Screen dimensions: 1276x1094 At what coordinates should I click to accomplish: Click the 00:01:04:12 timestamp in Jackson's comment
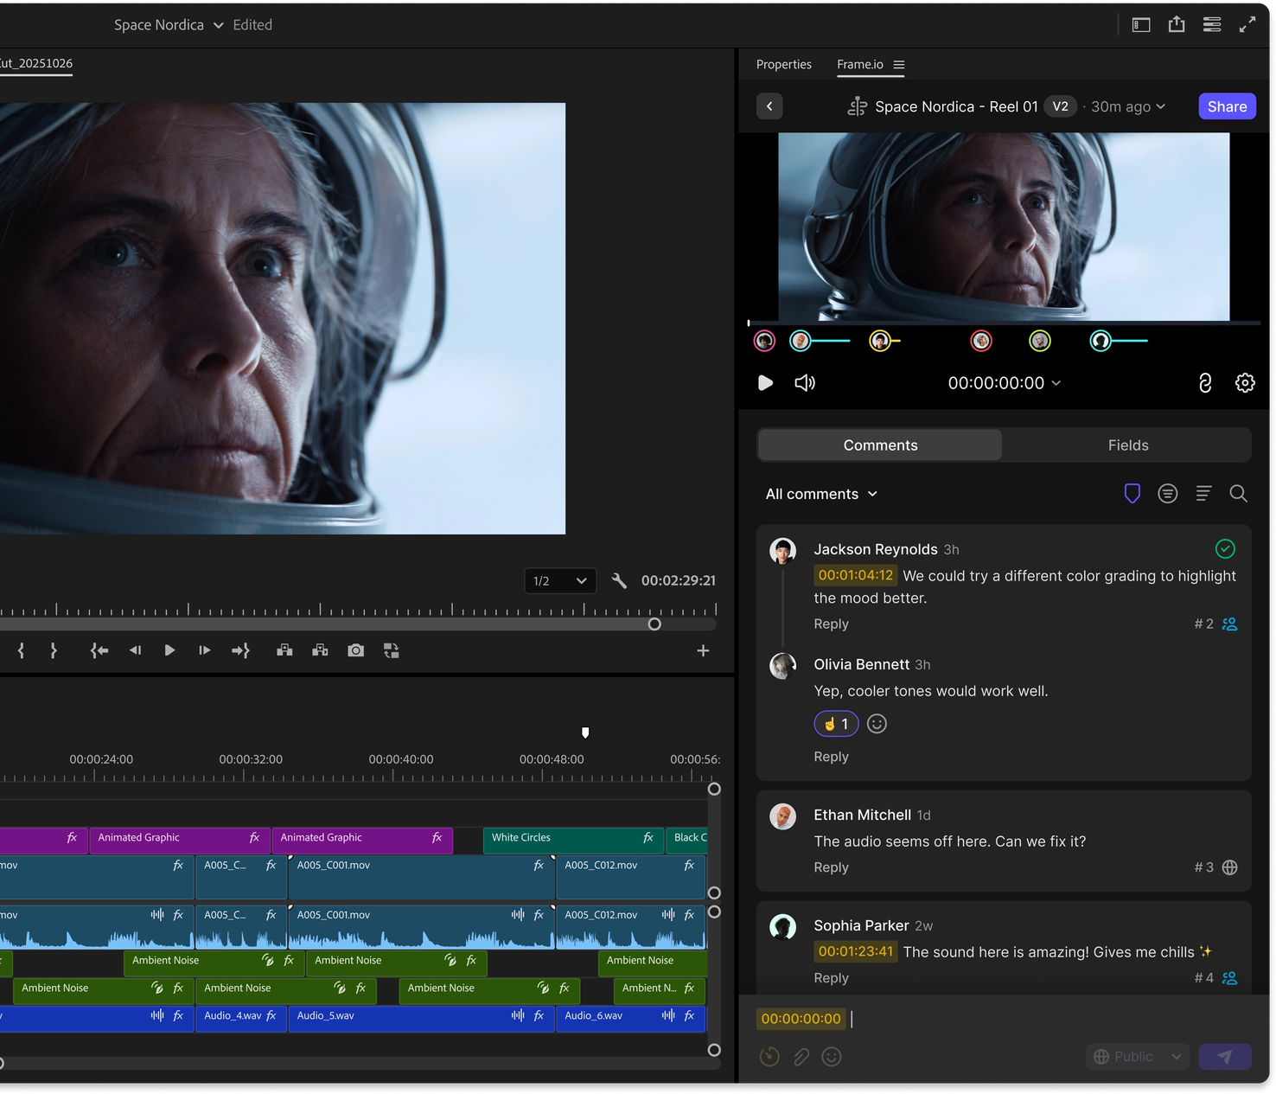855,575
